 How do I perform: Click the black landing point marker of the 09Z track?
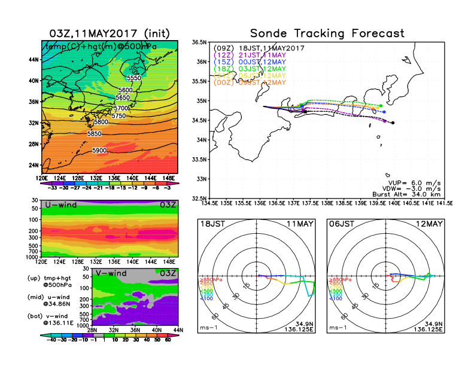tap(393, 123)
